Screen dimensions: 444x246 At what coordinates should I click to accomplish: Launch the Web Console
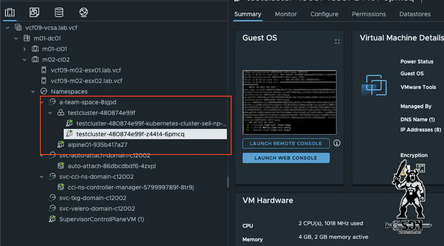point(286,158)
